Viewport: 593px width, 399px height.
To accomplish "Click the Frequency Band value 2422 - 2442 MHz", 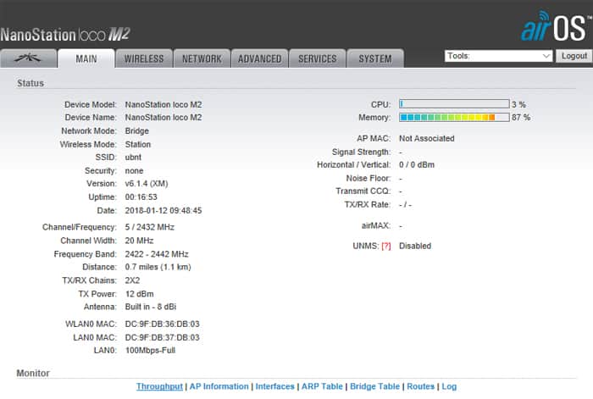I will [x=157, y=254].
